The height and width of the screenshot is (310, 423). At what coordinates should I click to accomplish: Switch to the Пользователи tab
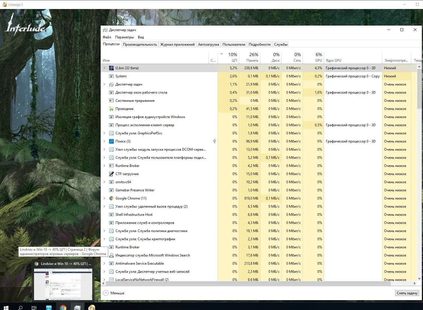(234, 44)
